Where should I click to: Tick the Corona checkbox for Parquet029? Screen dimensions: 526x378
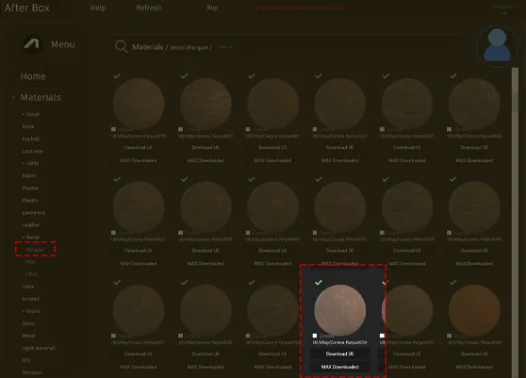point(382,233)
